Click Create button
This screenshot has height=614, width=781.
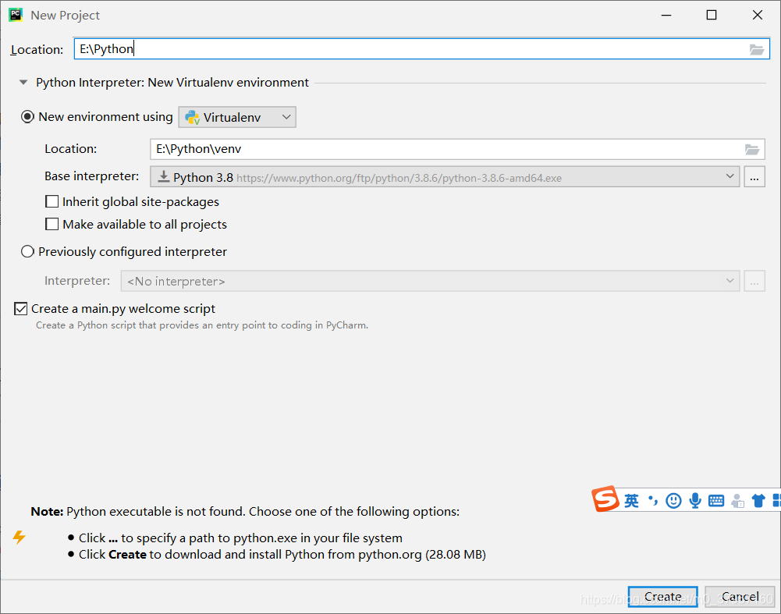tap(662, 597)
